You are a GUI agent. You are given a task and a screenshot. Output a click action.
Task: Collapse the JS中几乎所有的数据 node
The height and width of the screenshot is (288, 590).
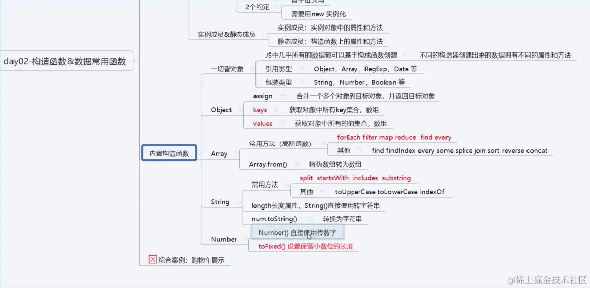pos(407,55)
